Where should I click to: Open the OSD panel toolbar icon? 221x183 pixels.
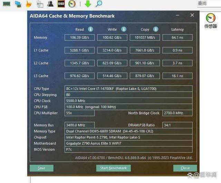(x=61, y=4)
